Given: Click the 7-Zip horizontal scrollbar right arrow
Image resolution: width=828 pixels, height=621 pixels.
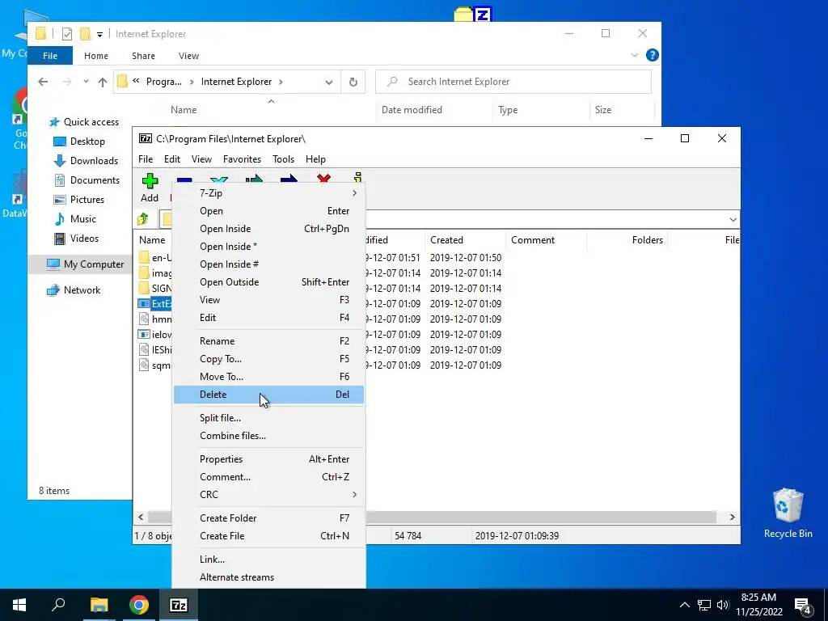Looking at the screenshot, I should coord(732,517).
